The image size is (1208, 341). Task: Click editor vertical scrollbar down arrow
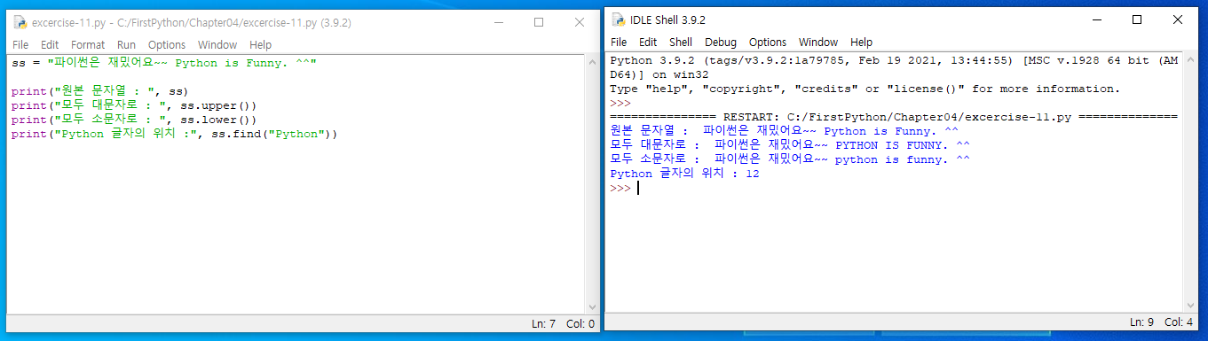click(x=593, y=306)
